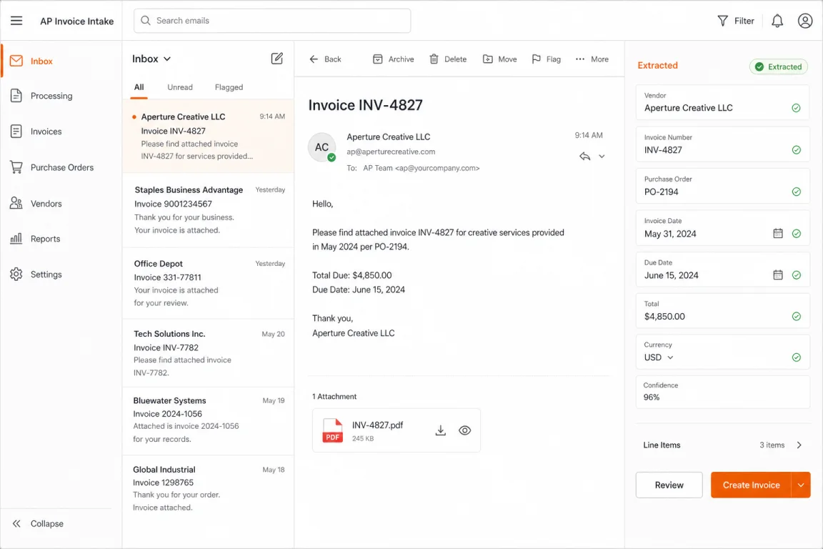
Task: Open the More actions menu
Action: 592,59
